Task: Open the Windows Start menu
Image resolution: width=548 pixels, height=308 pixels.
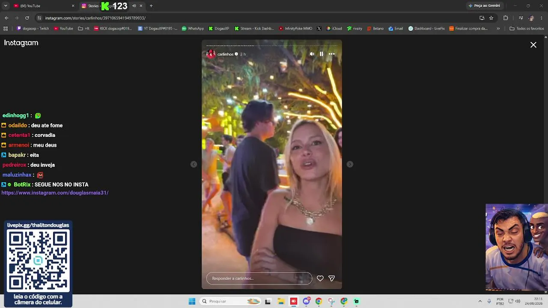Action: click(192, 301)
